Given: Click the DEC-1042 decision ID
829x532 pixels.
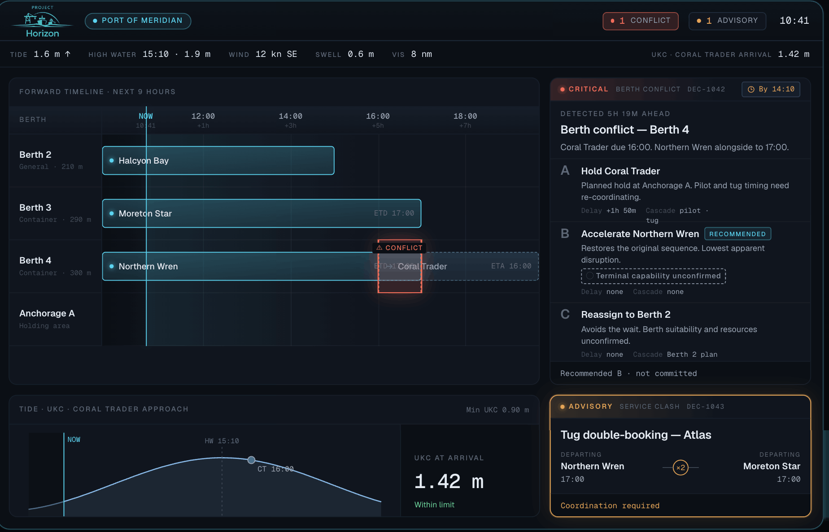Looking at the screenshot, I should coord(706,89).
